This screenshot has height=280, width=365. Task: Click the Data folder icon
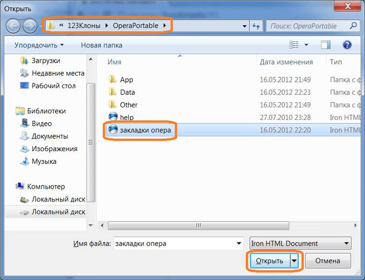pos(113,92)
